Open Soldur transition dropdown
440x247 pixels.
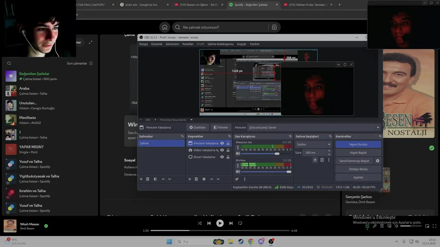(313, 144)
